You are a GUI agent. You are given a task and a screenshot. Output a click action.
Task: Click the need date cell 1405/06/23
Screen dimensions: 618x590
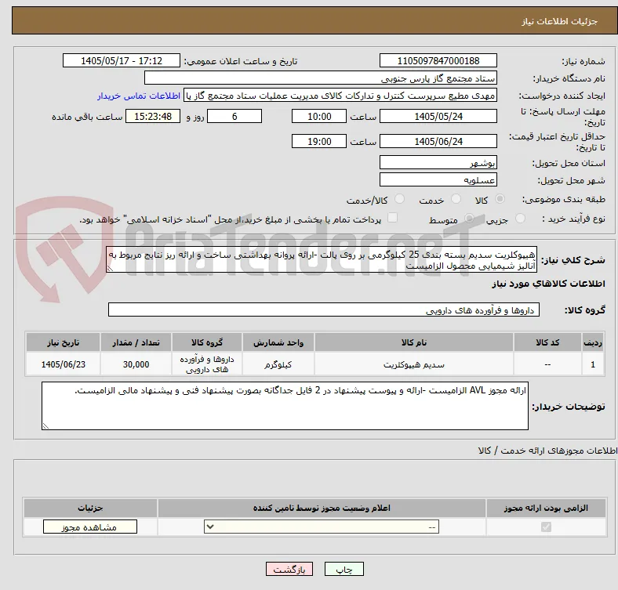[63, 364]
